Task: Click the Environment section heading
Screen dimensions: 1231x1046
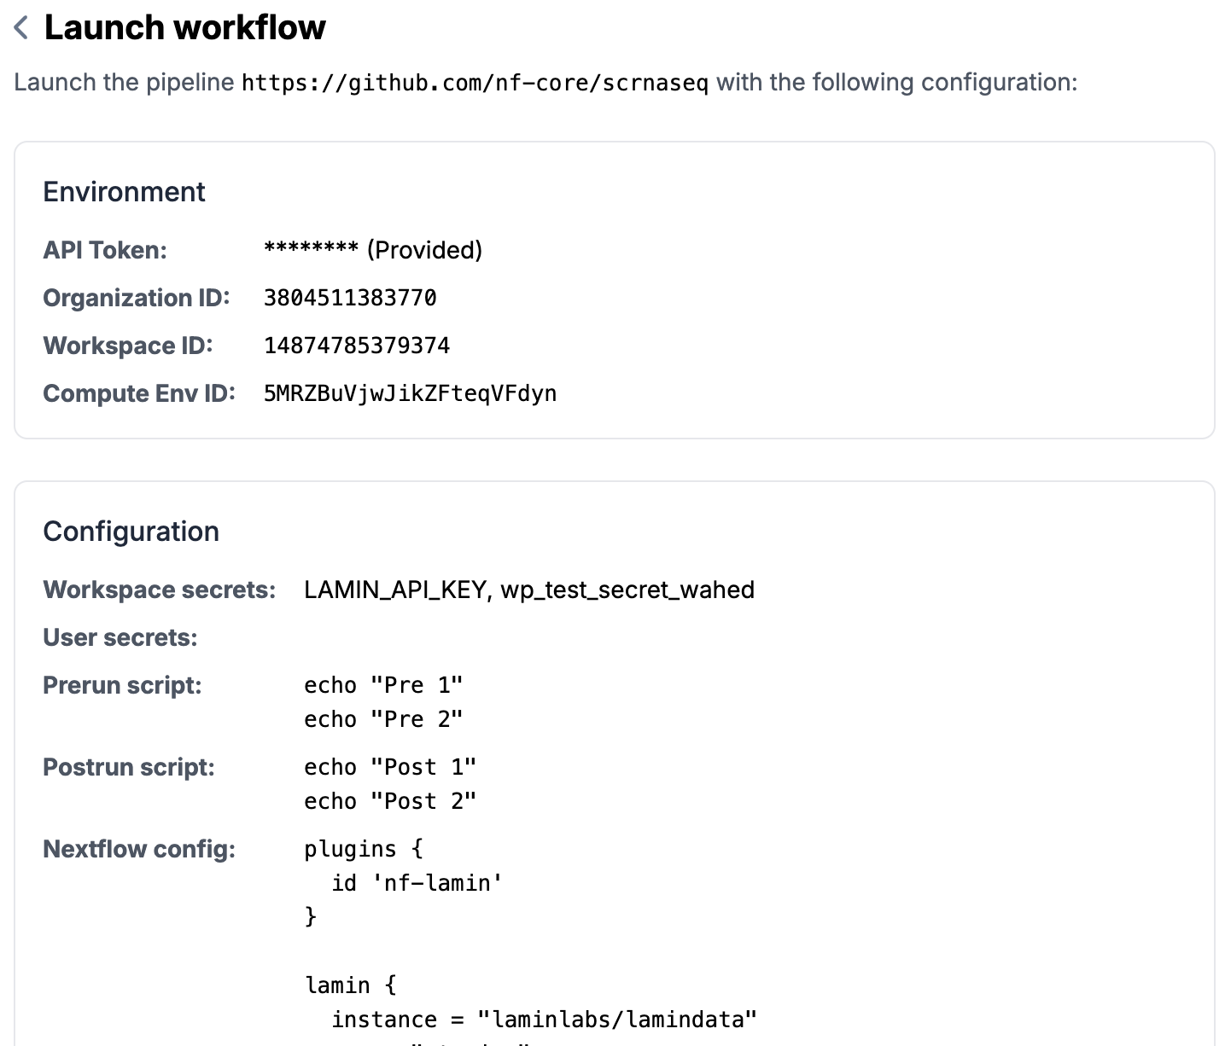Action: [124, 192]
